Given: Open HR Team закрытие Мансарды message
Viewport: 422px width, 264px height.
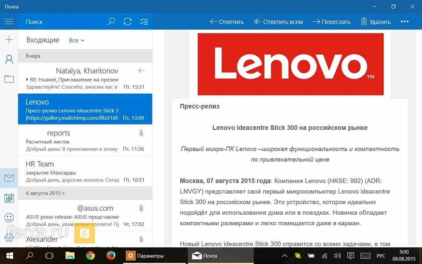Looking at the screenshot, I should [85, 171].
